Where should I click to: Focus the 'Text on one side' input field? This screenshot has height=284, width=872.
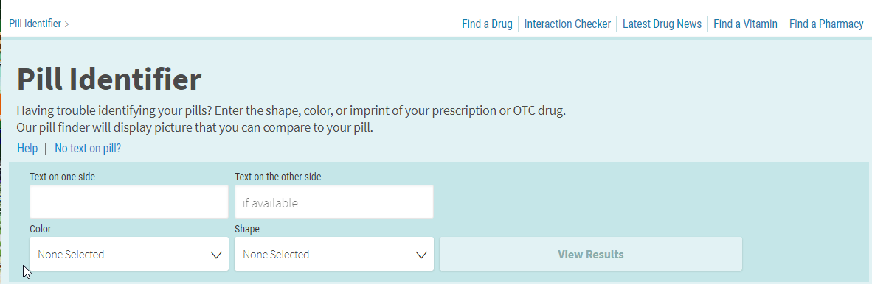click(x=129, y=202)
